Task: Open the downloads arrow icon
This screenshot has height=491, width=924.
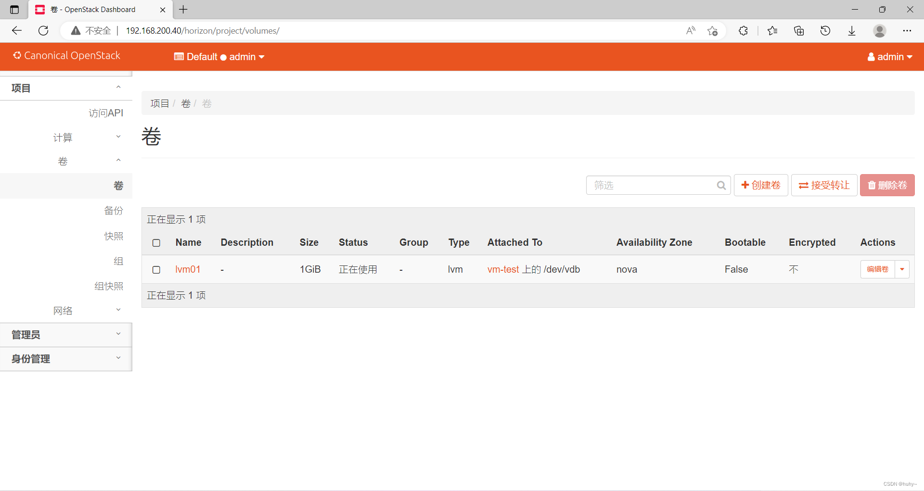Action: (852, 31)
